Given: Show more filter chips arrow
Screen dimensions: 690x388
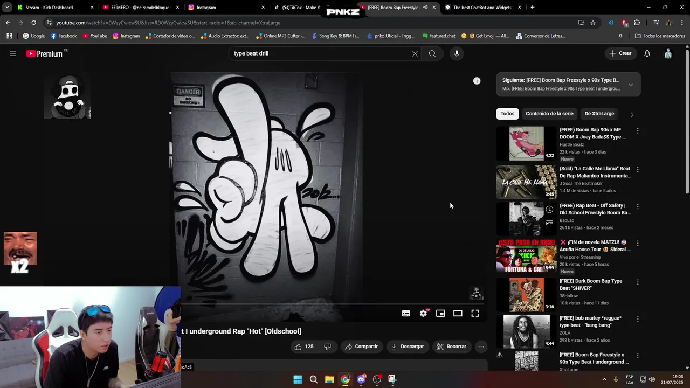Looking at the screenshot, I should 632,114.
